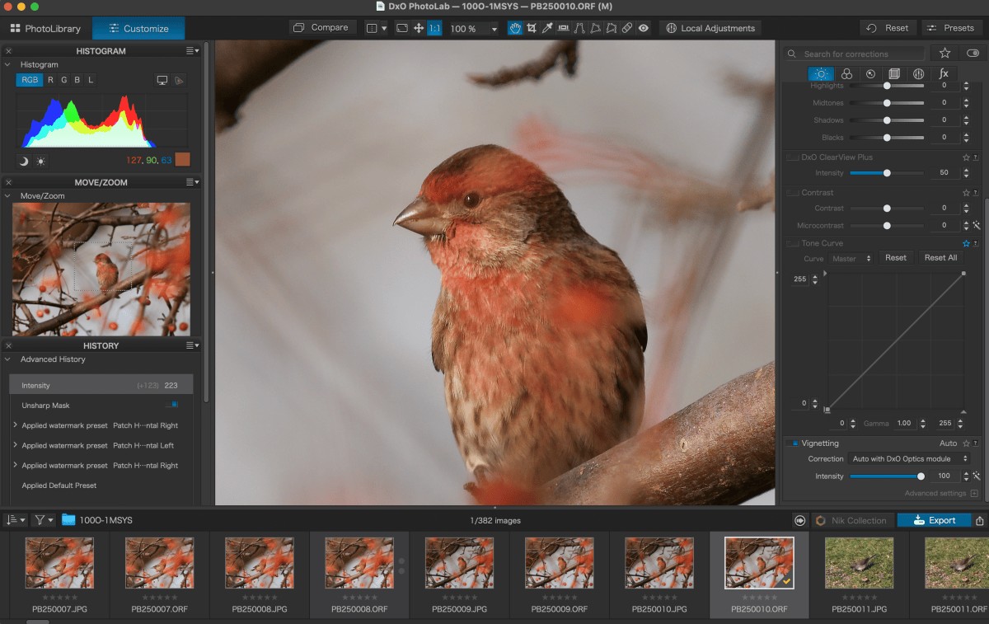Collapse the Histogram section chevron

coord(8,64)
